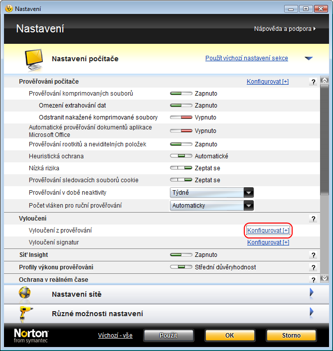Minimize the Nastavení window
Screen dimensions: 333x351
(291, 9)
